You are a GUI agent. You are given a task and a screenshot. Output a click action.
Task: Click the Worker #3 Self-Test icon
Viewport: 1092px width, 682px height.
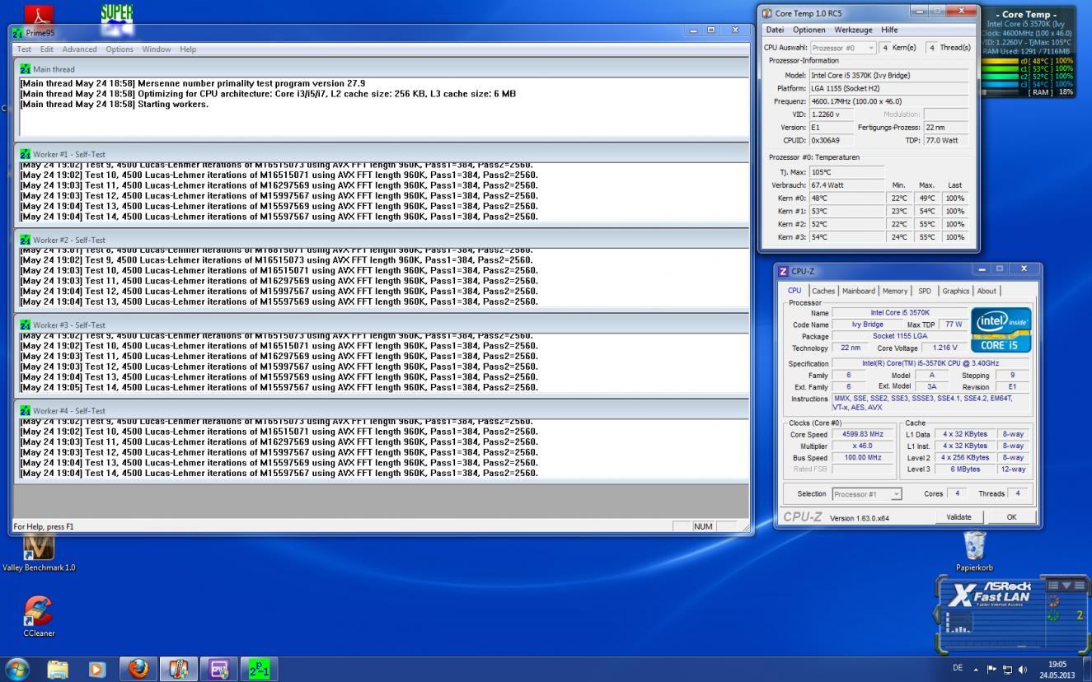click(x=25, y=325)
